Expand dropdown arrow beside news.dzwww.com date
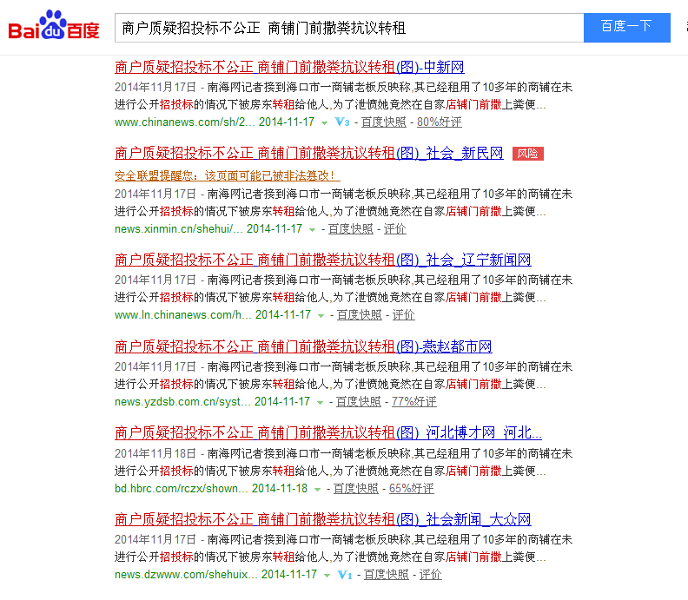688x600 pixels. [327, 576]
